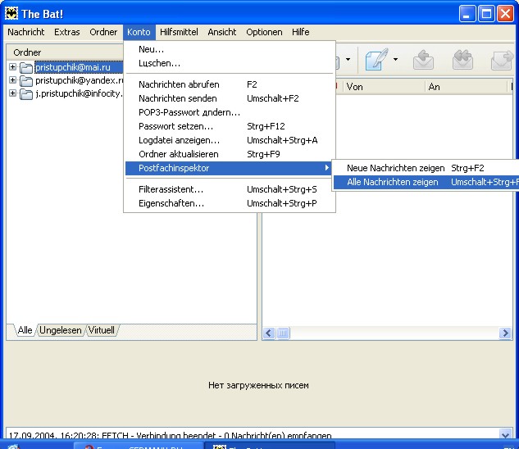
Task: Select pristupchik@mai.ru account
Action: tap(79, 67)
